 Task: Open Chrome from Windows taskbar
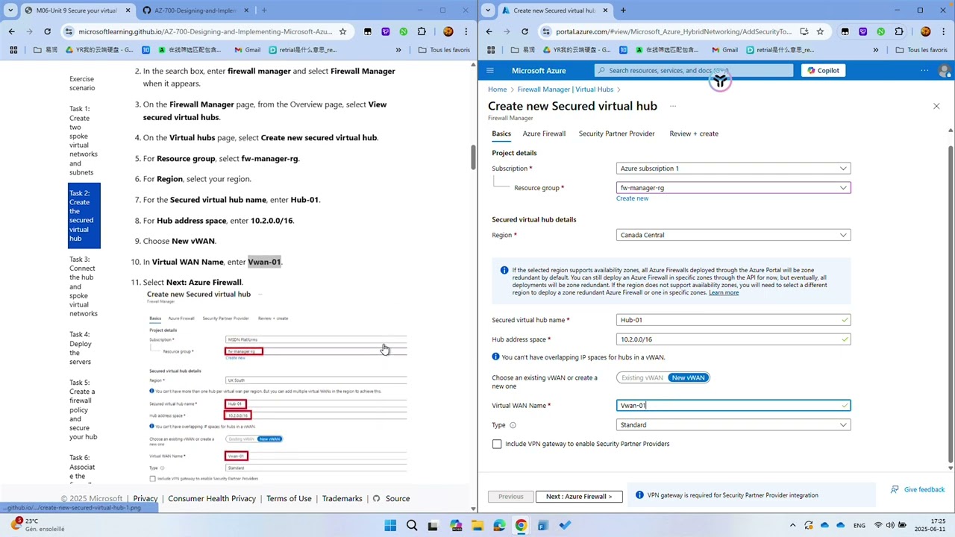[521, 525]
